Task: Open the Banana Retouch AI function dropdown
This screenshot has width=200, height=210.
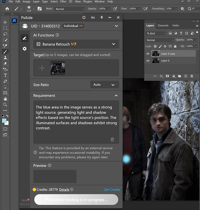Action: 76,44
